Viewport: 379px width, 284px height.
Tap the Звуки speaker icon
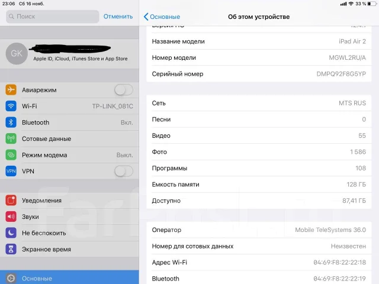tap(11, 217)
